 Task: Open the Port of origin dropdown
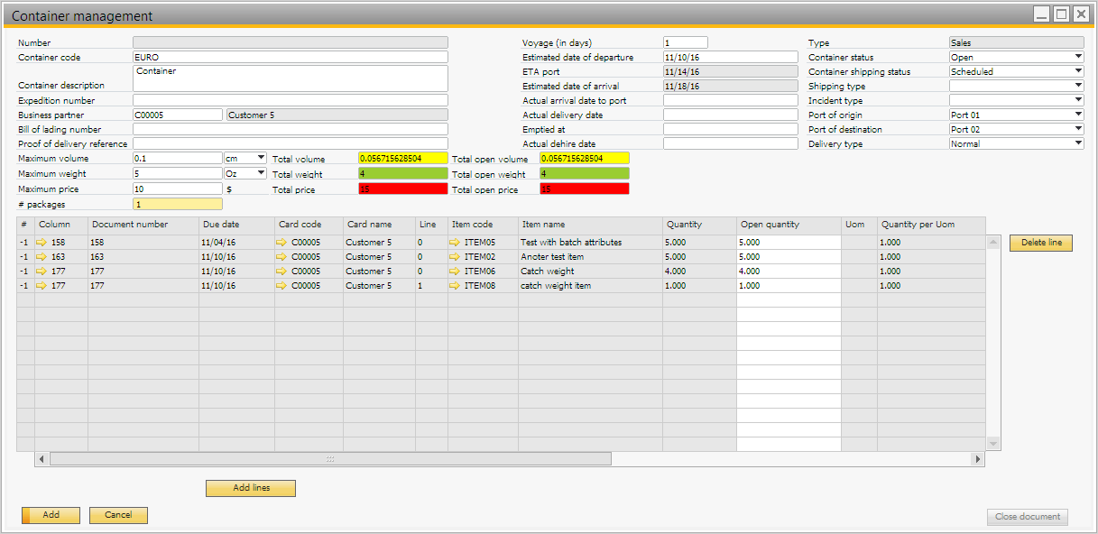click(1078, 115)
